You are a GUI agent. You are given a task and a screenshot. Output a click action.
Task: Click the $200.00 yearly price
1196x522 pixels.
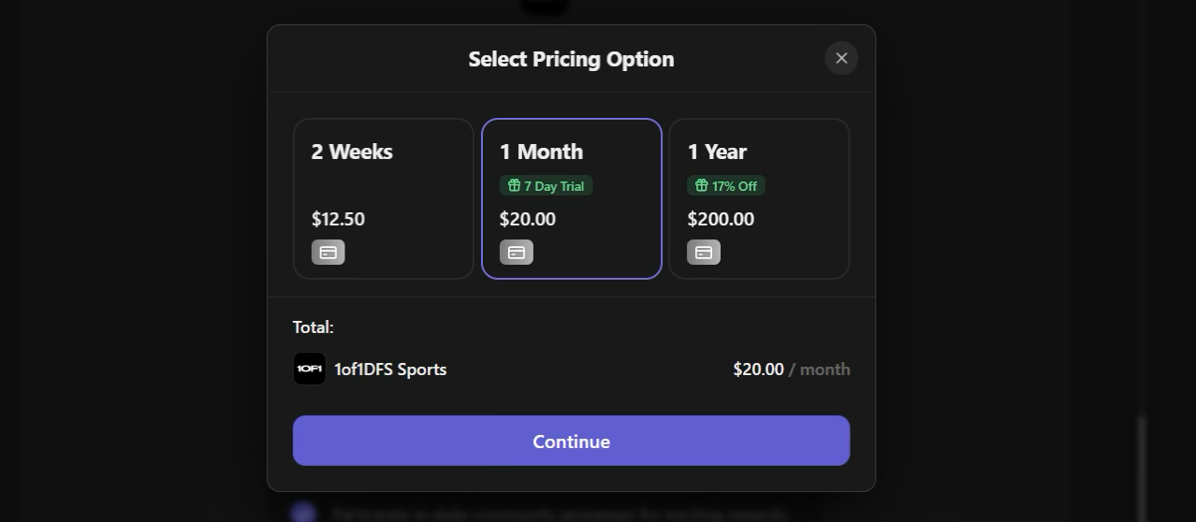pyautogui.click(x=721, y=219)
